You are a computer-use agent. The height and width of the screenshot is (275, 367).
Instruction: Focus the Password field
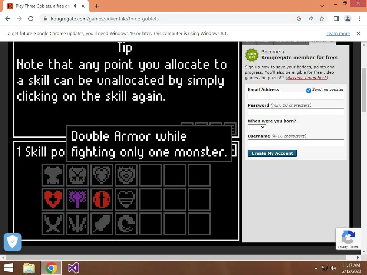coord(296,112)
